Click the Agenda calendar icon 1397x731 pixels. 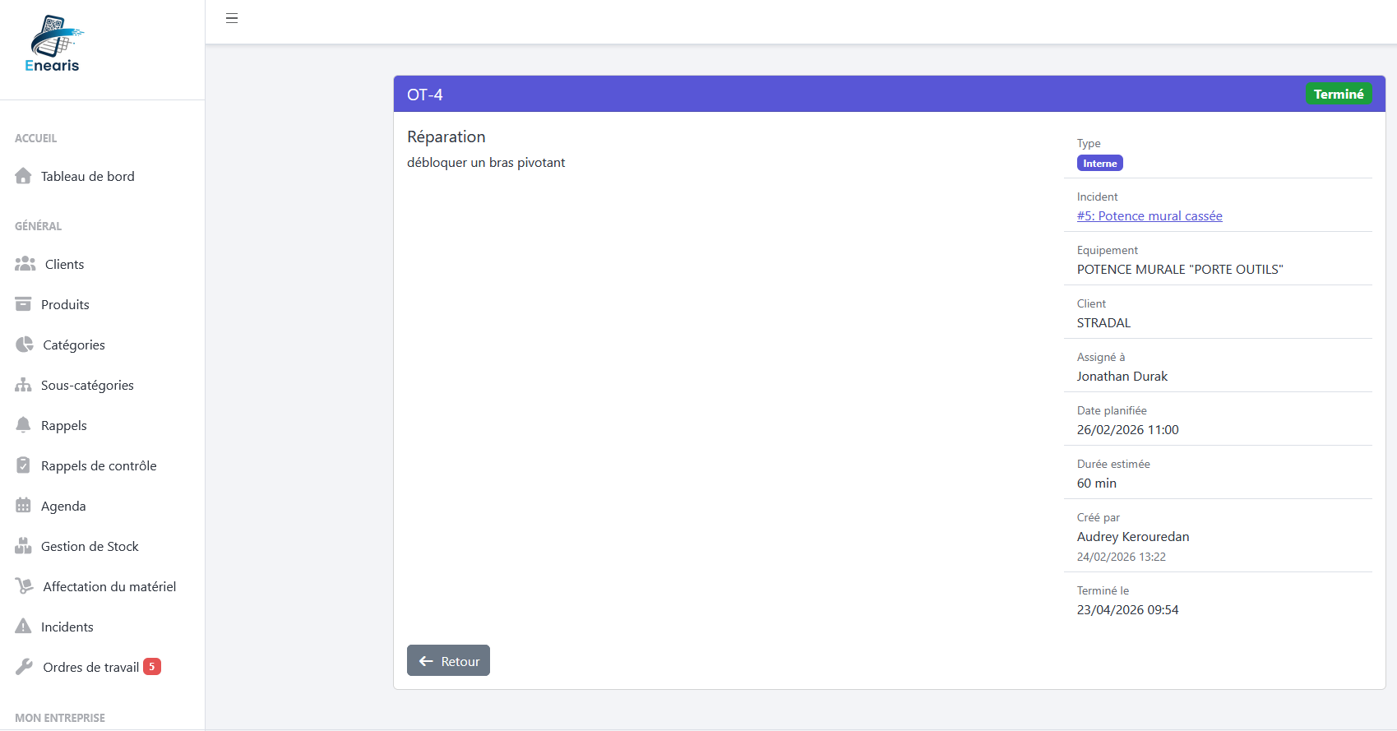click(23, 506)
